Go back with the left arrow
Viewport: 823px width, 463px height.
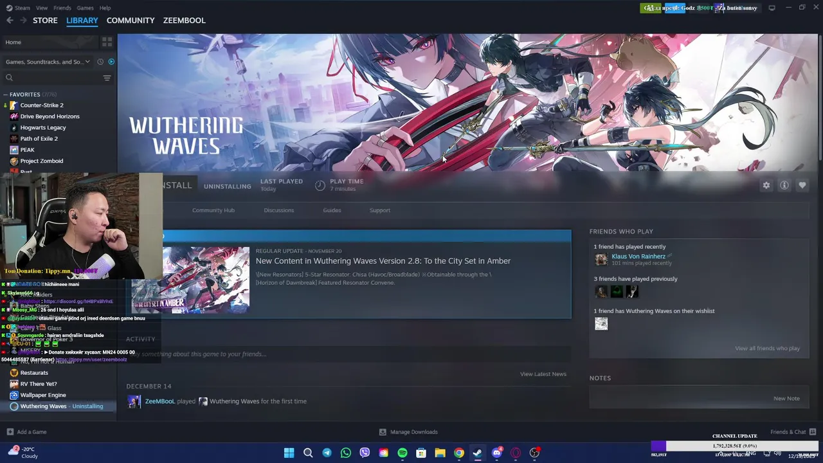click(x=10, y=21)
